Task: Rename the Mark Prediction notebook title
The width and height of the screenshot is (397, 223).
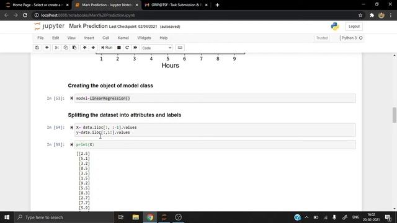Action: point(88,26)
